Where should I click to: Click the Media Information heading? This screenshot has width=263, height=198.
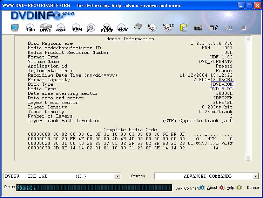[x=130, y=39]
